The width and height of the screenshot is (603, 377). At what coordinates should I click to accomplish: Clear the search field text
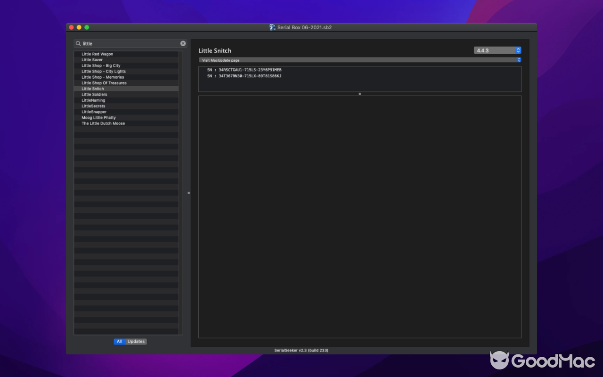183,43
